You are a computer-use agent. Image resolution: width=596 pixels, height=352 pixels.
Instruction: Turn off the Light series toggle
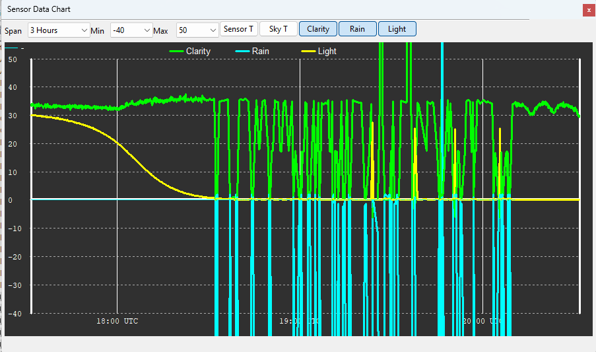[397, 29]
